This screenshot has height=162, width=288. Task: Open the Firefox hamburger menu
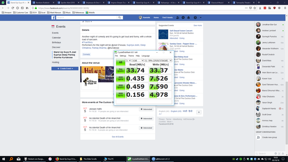[x=285, y=8]
